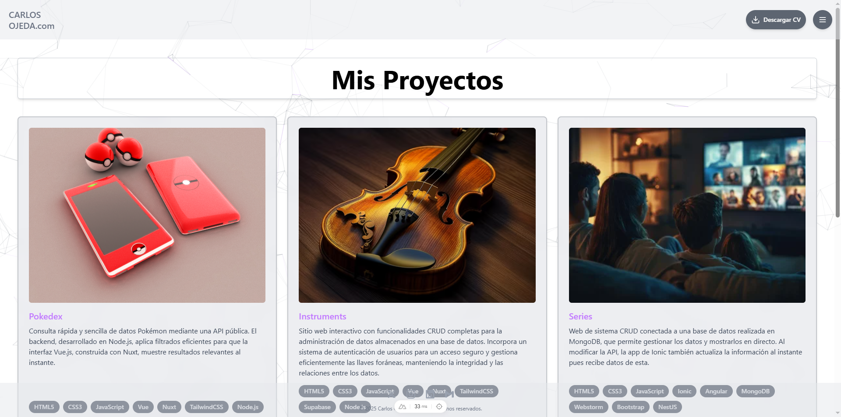Click the Pokedex phone thumbnail image

pos(147,215)
